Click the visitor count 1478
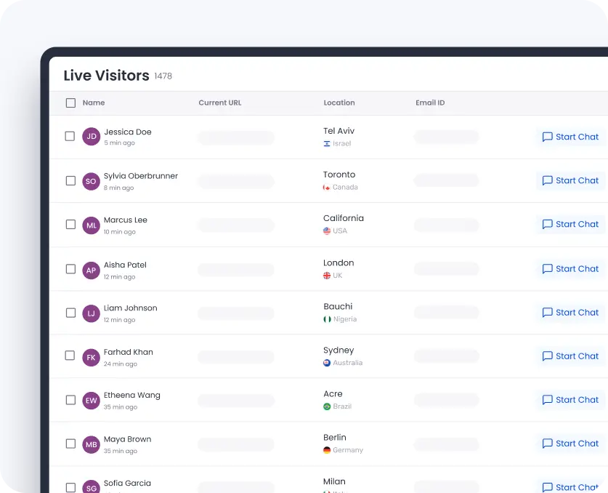608x493 pixels. tap(163, 76)
